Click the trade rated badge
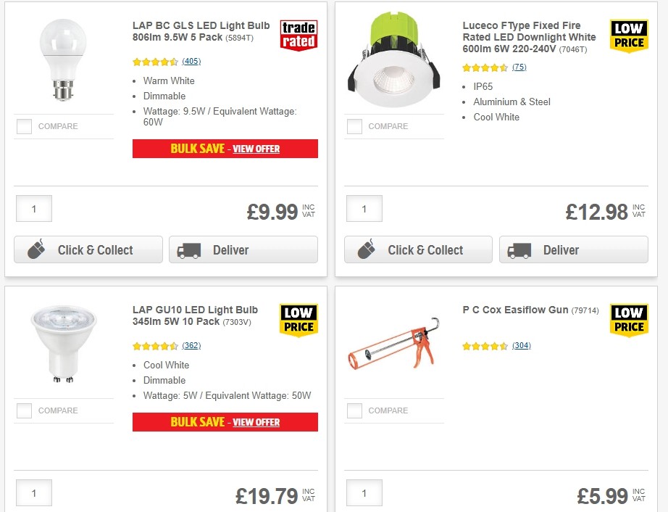668x512 pixels. (x=298, y=34)
